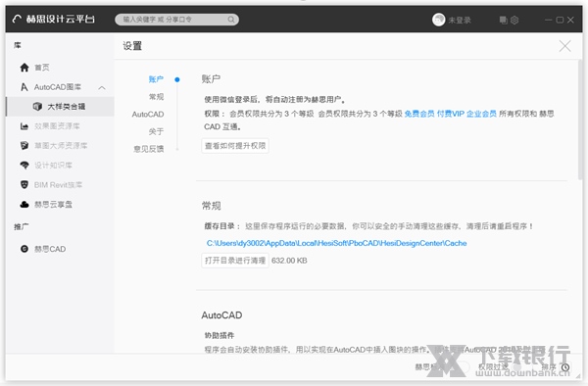
Task: Open the hexagon settings icon in title bar
Action: point(514,20)
